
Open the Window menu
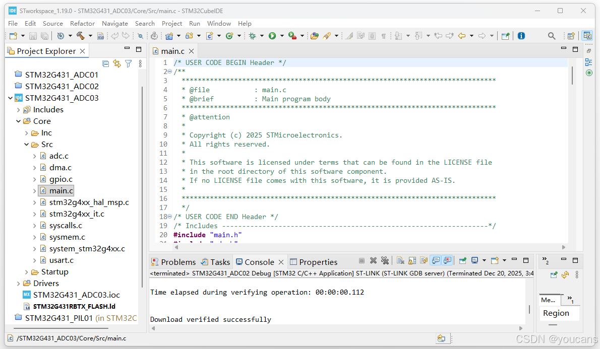point(219,24)
